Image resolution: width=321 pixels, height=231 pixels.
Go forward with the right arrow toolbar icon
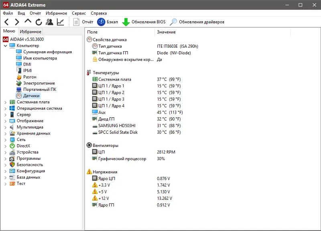pos(17,22)
